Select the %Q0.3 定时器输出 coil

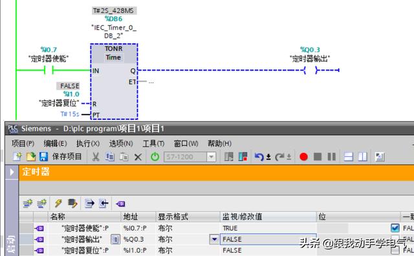tap(310, 70)
